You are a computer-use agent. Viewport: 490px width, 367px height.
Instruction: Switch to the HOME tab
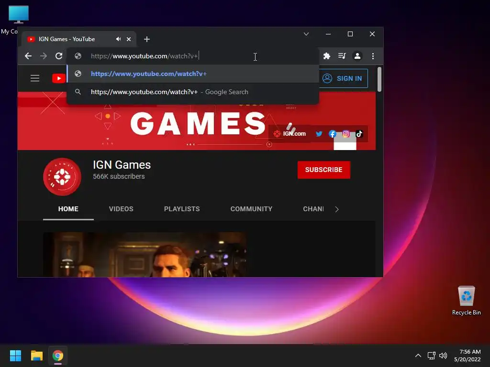pos(68,209)
